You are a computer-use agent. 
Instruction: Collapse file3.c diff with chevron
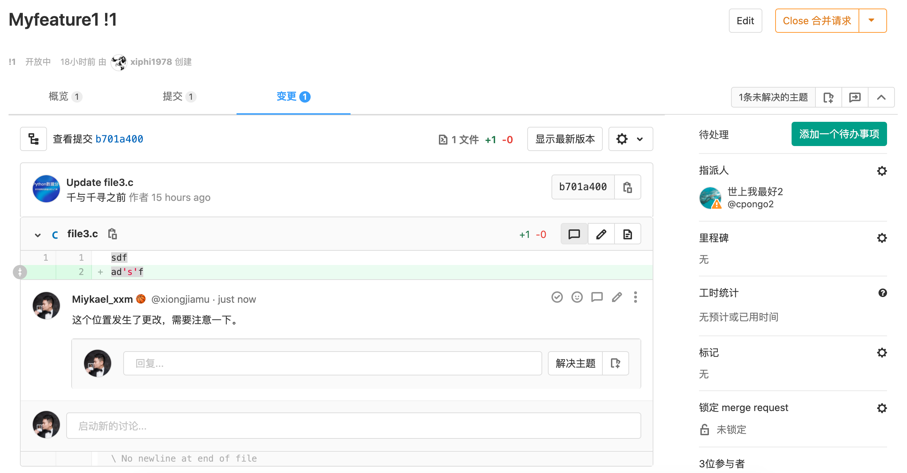(38, 235)
